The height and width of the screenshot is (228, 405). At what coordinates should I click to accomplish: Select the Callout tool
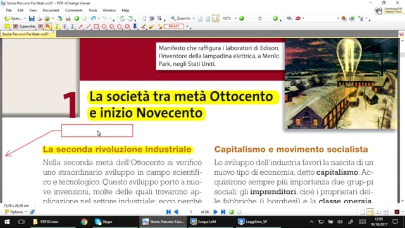pos(48,27)
